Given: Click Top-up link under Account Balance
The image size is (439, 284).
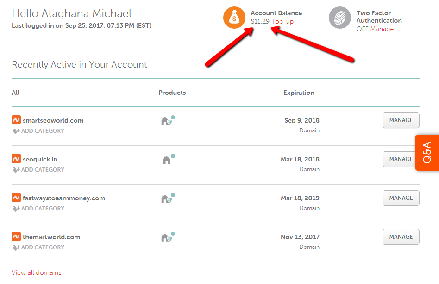Looking at the screenshot, I should tap(282, 22).
